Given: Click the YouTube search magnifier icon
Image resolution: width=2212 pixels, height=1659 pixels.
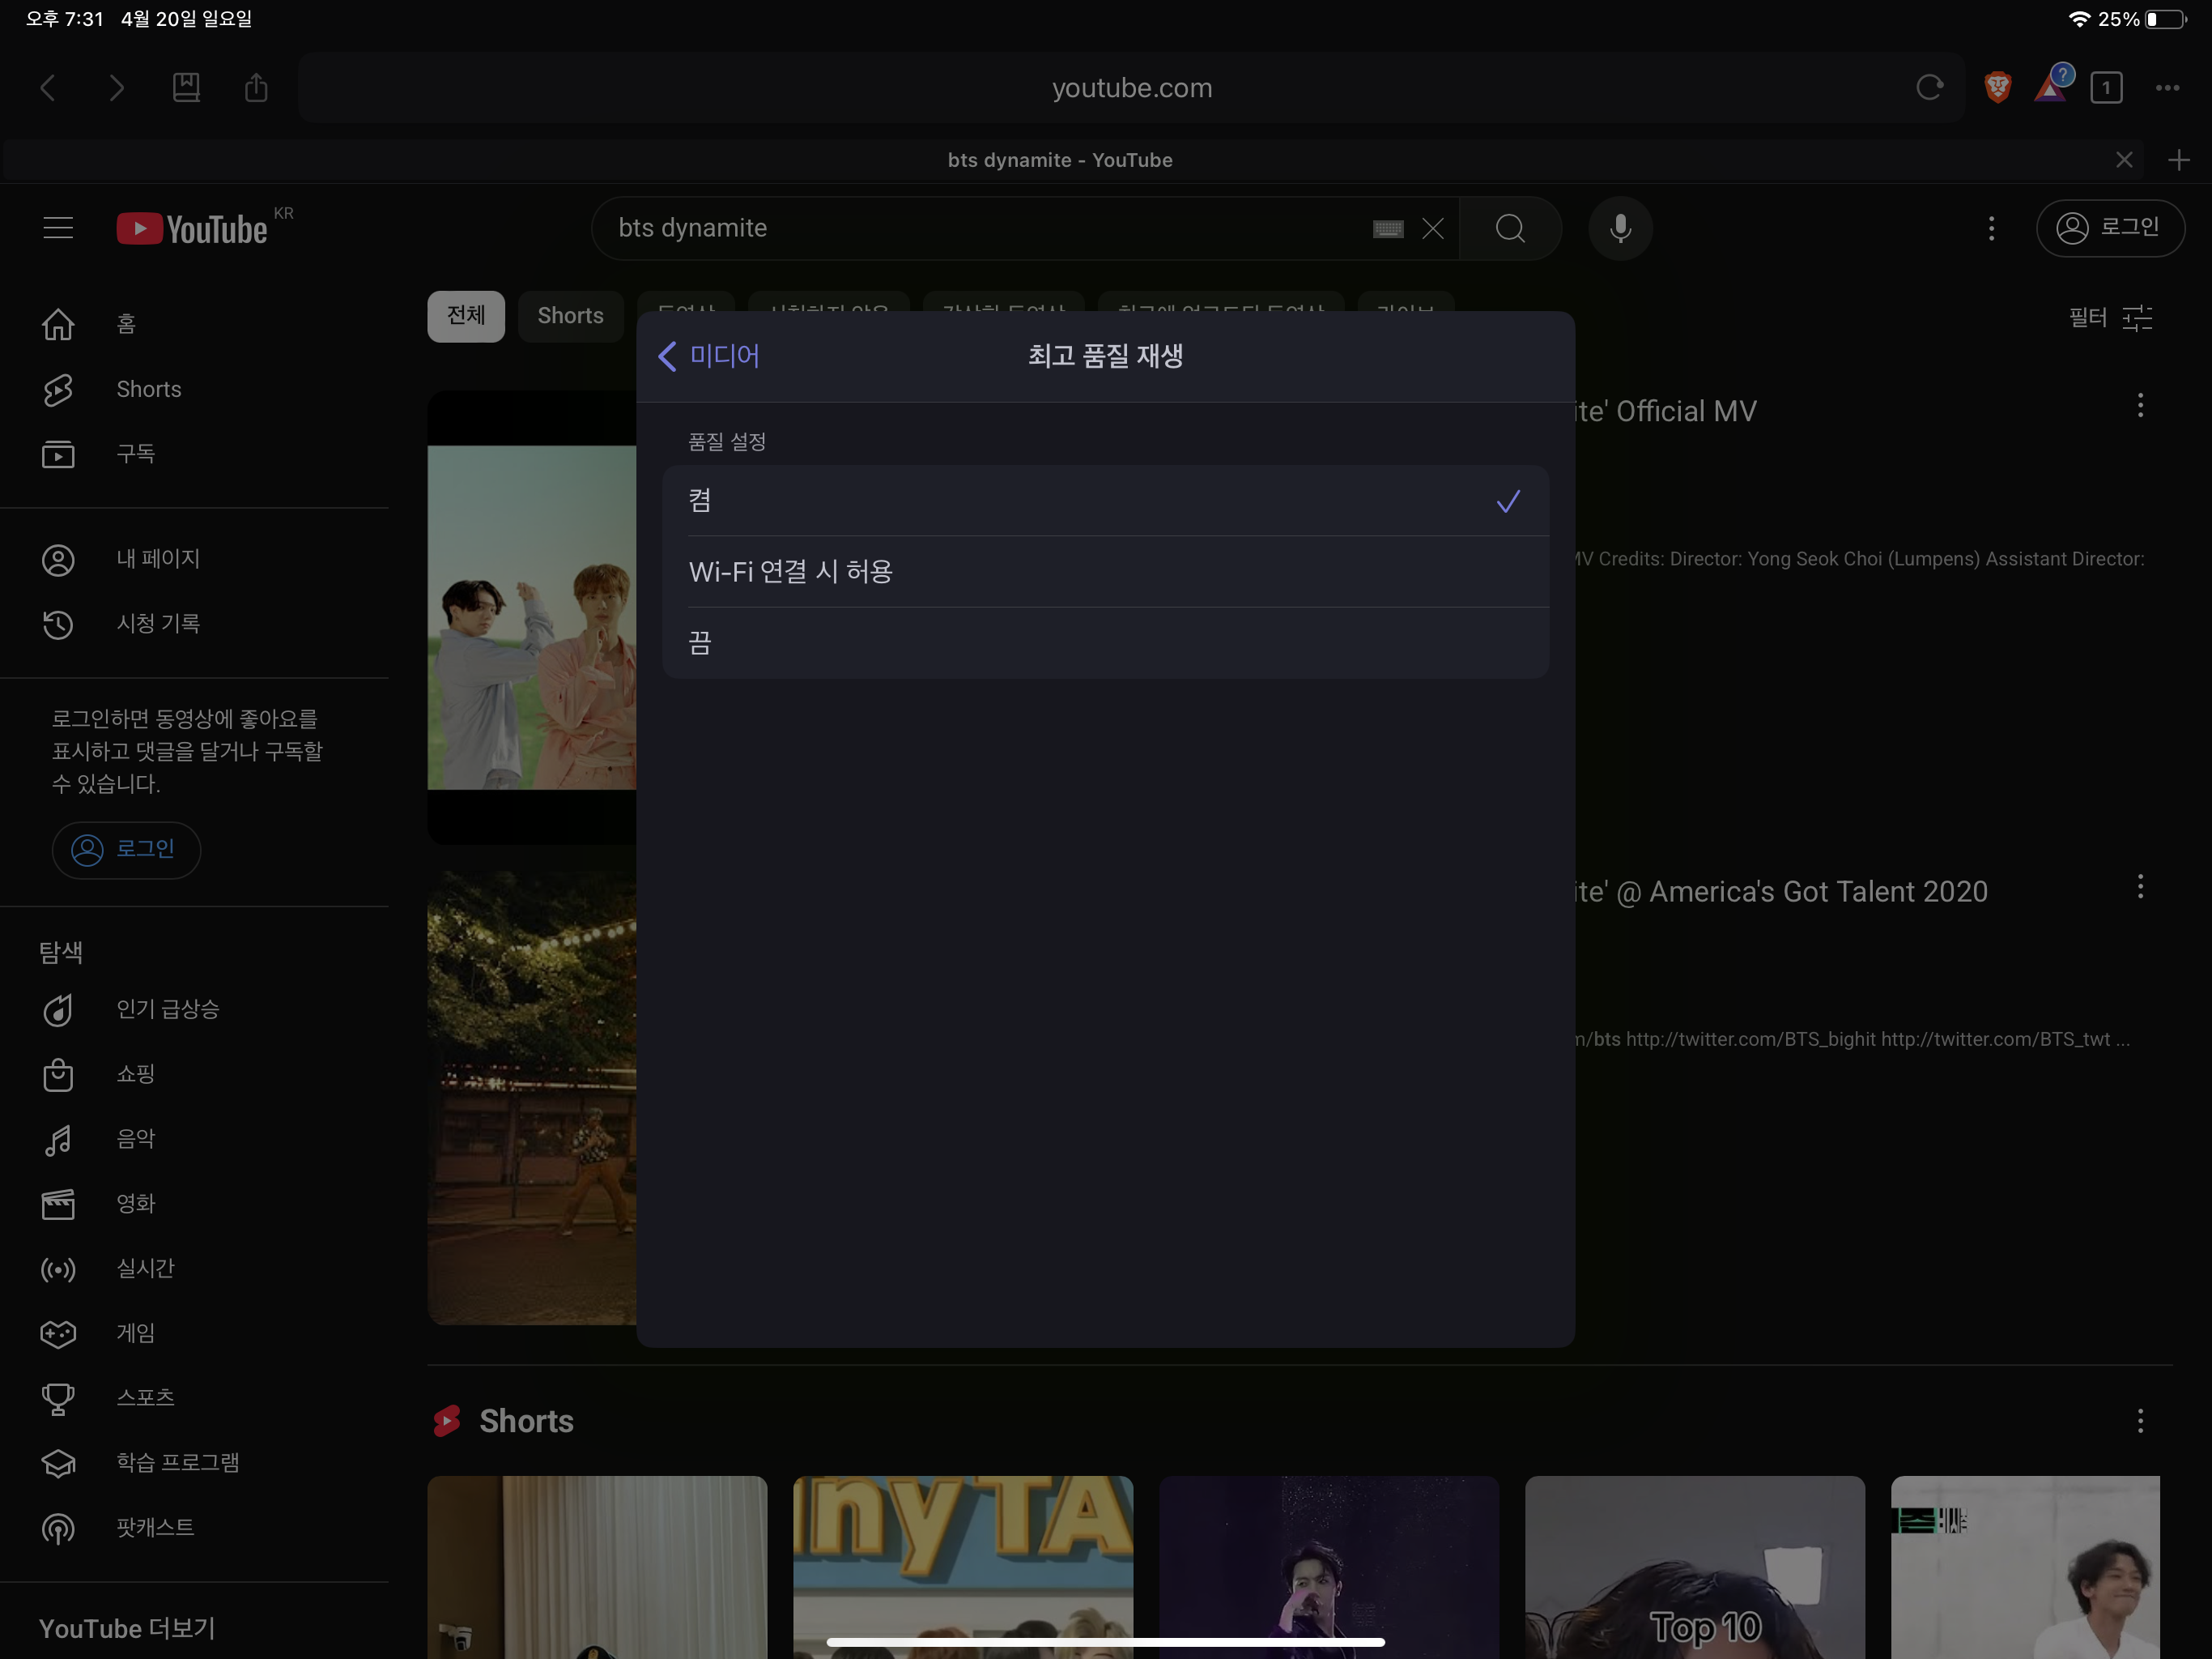Looking at the screenshot, I should 1510,228.
